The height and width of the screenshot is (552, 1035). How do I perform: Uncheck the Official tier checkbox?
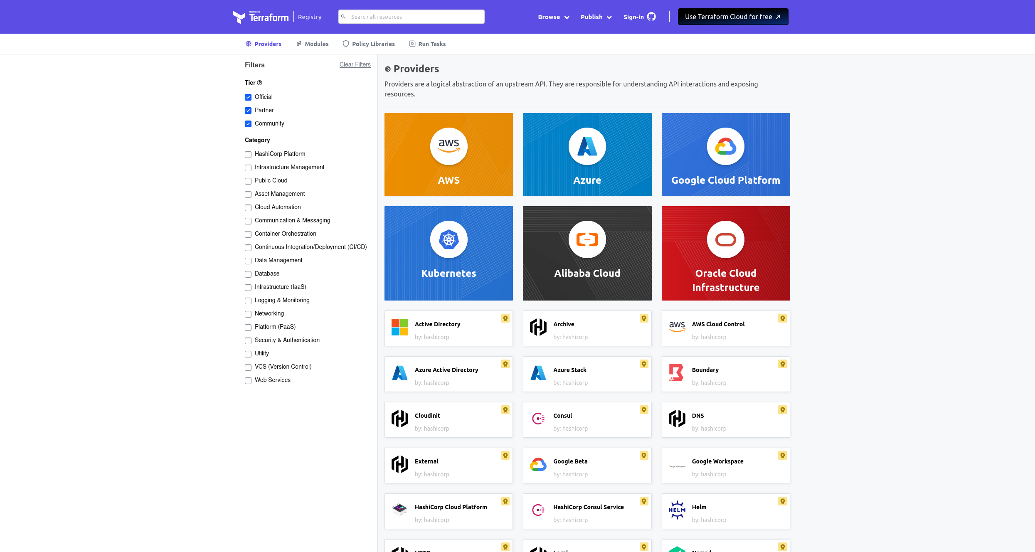tap(248, 97)
